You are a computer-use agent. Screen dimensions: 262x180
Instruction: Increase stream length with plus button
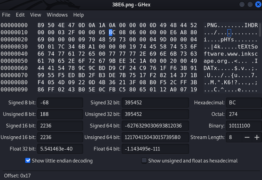click(x=257, y=137)
